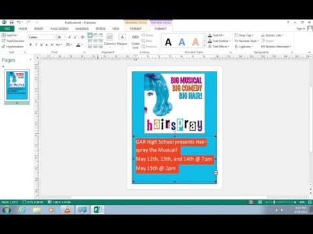Select Align Top Left alignment icon
Viewport: 313px width, 234px height.
(x=90, y=35)
